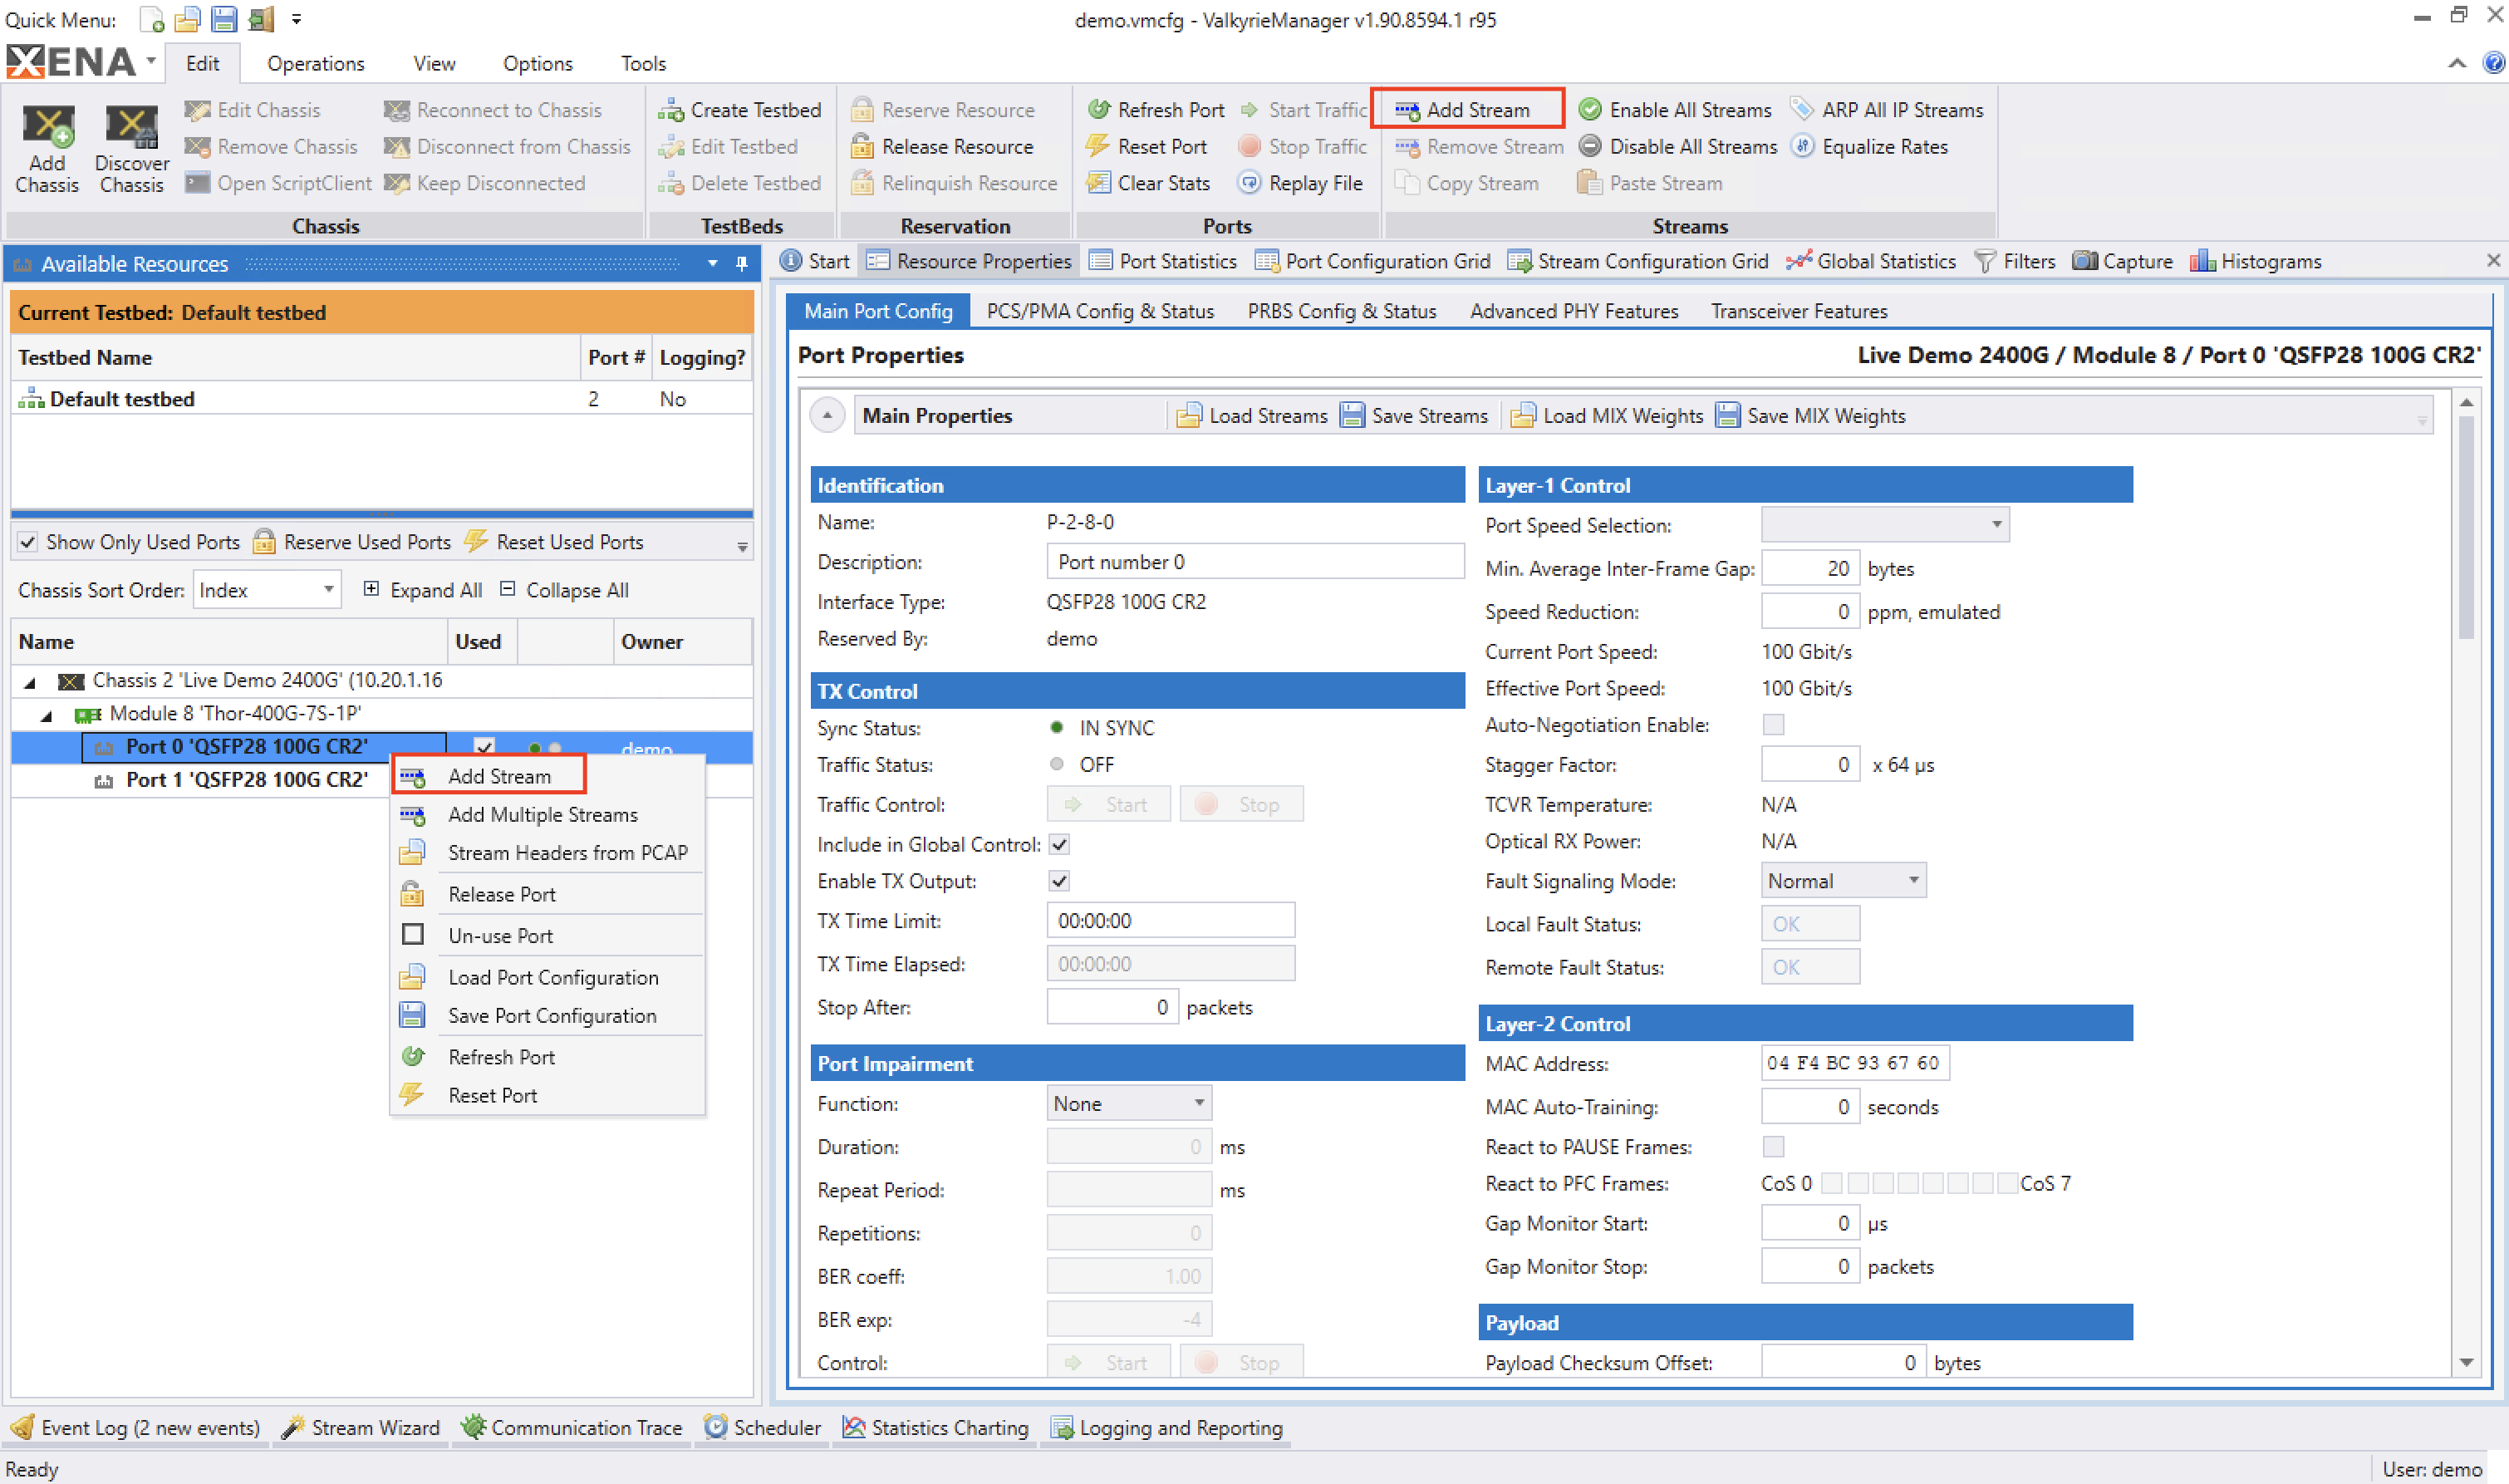Toggle the Used checkbox for Port 0

point(485,746)
